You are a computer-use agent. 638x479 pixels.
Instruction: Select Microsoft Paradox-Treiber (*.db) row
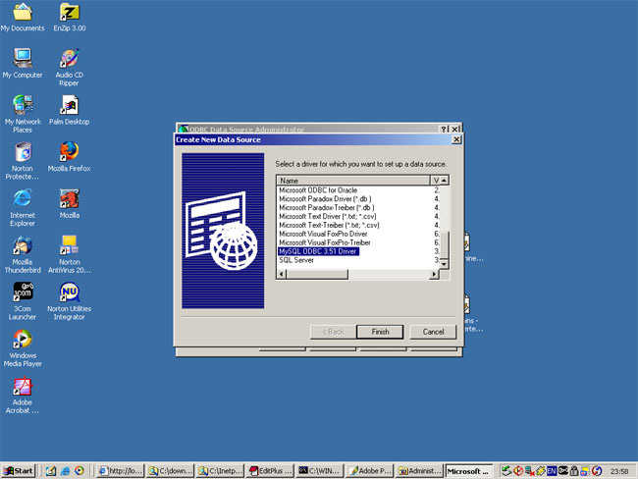coord(327,207)
